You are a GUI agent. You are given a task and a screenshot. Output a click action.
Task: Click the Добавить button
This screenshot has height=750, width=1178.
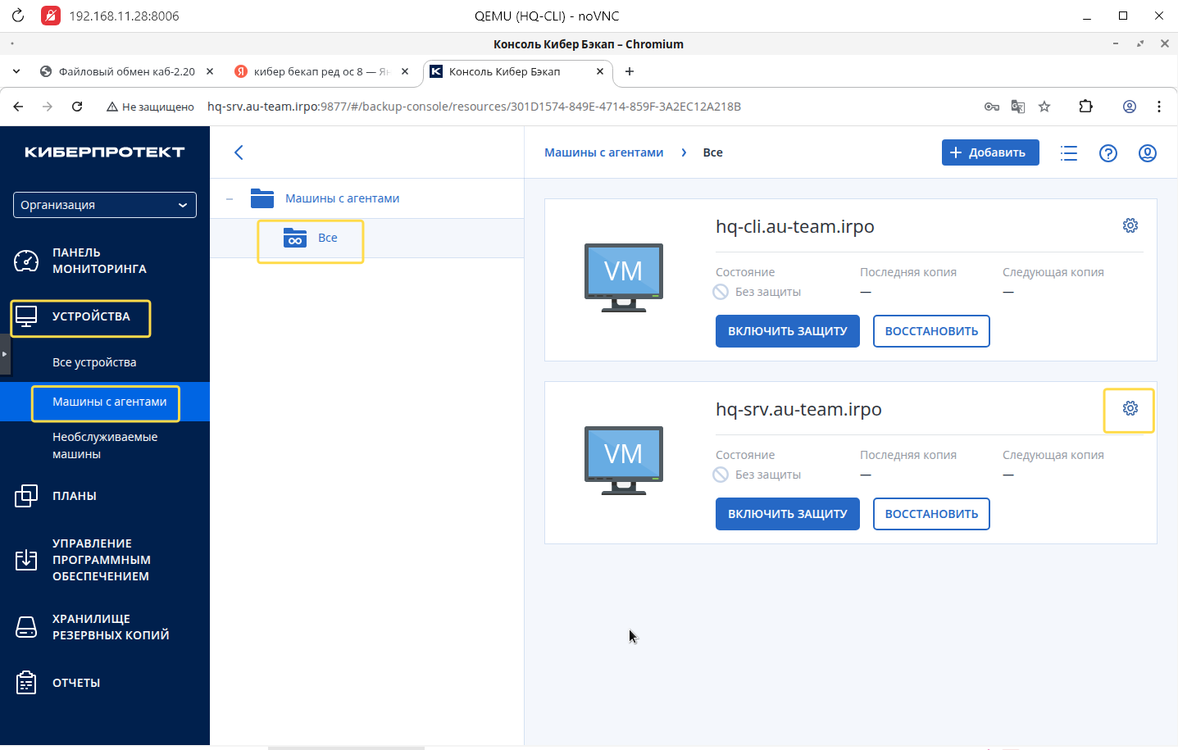(x=990, y=152)
